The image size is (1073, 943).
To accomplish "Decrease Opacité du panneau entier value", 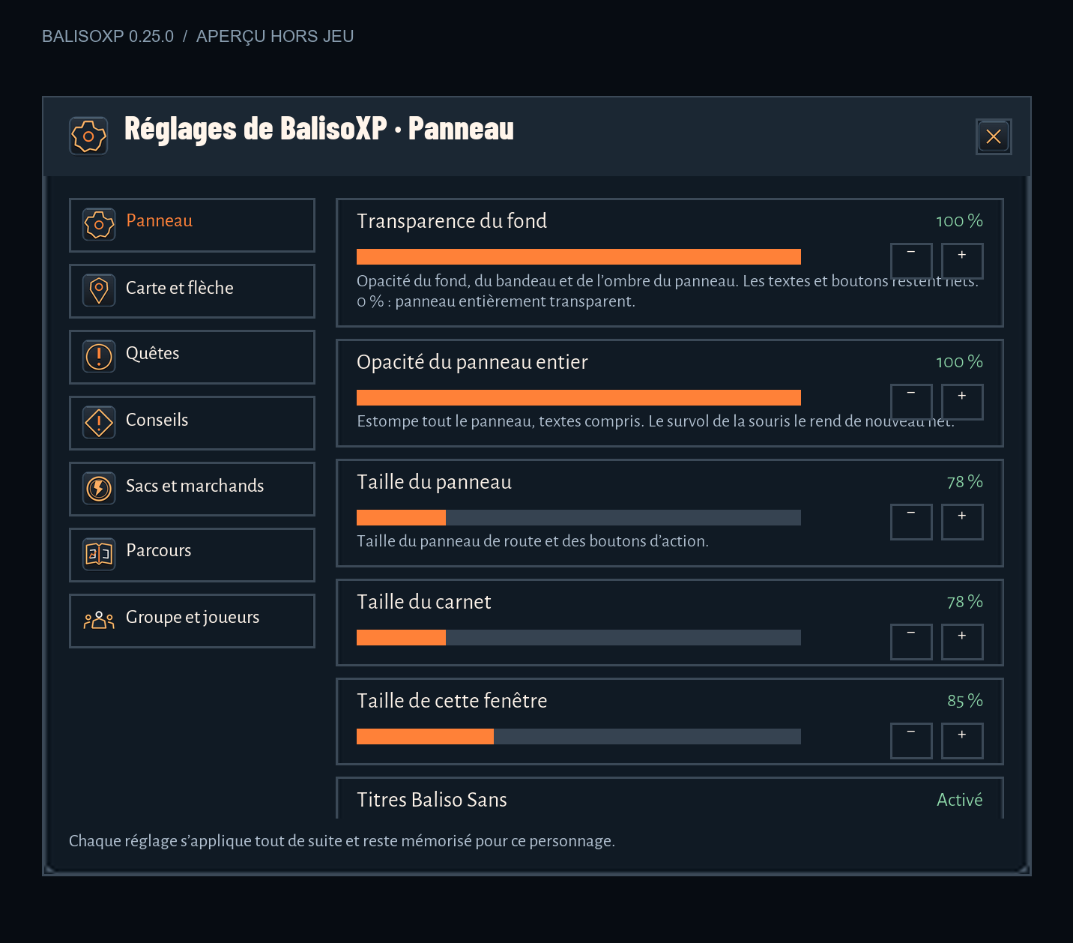I will click(911, 402).
